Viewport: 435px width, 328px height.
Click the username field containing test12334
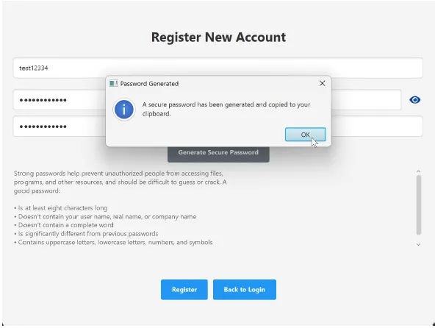point(217,68)
